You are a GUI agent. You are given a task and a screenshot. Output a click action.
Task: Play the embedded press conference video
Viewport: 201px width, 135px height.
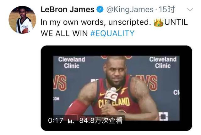116,88
